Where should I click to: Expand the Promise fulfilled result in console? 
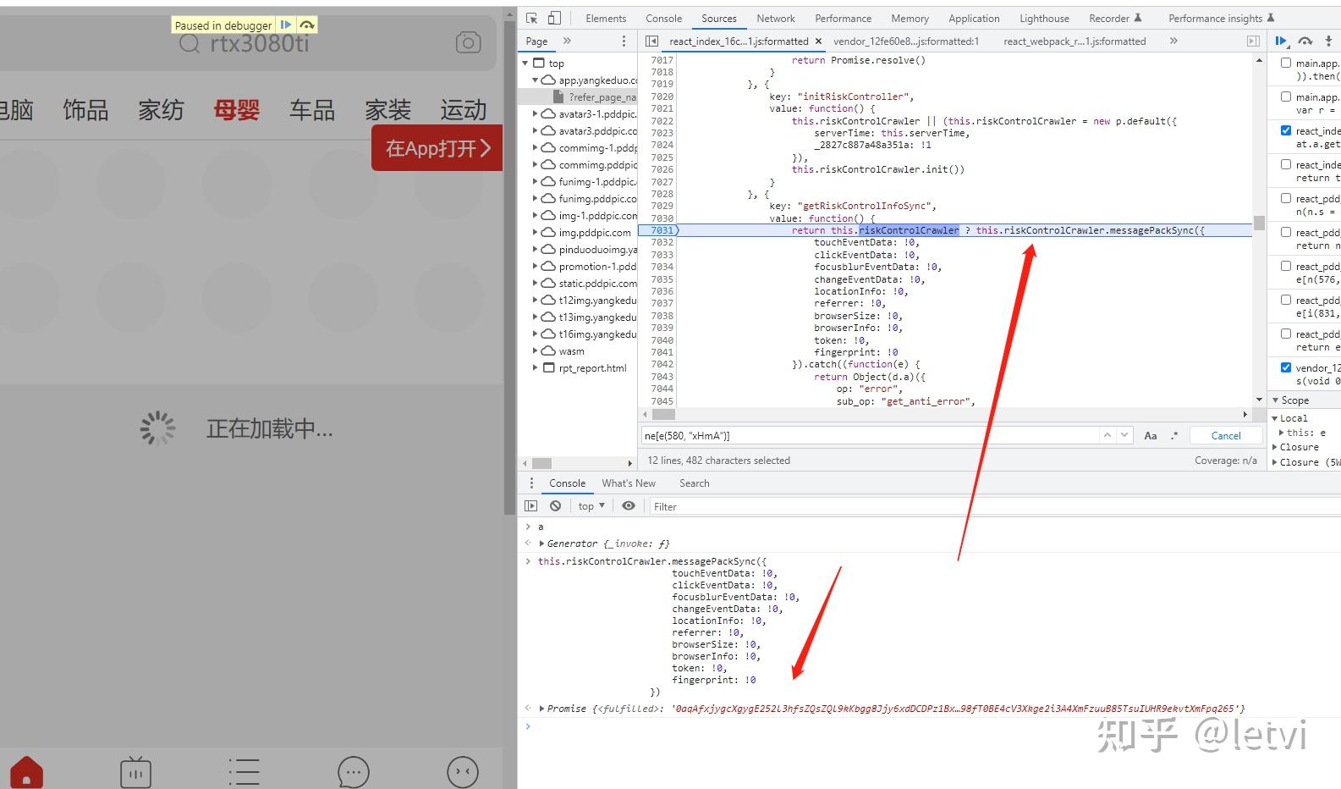pos(541,709)
